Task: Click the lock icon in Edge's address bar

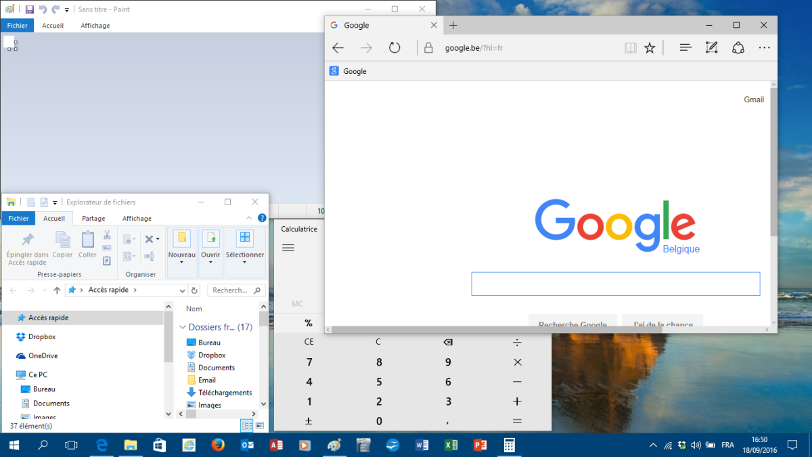Action: coord(428,48)
